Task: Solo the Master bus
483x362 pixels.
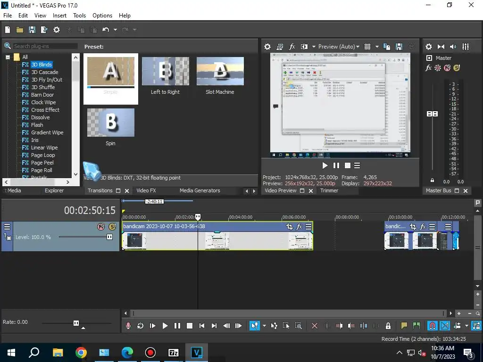Action: pos(457,68)
